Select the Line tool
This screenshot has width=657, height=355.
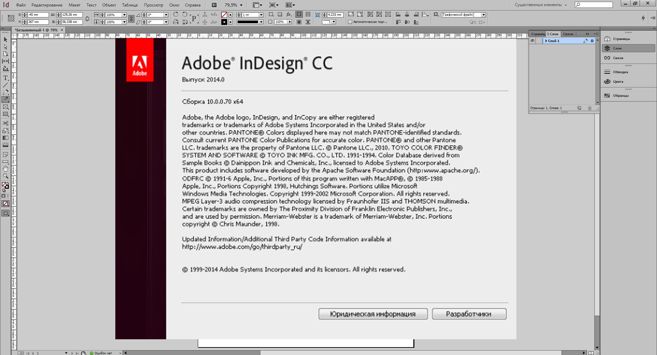(x=5, y=85)
